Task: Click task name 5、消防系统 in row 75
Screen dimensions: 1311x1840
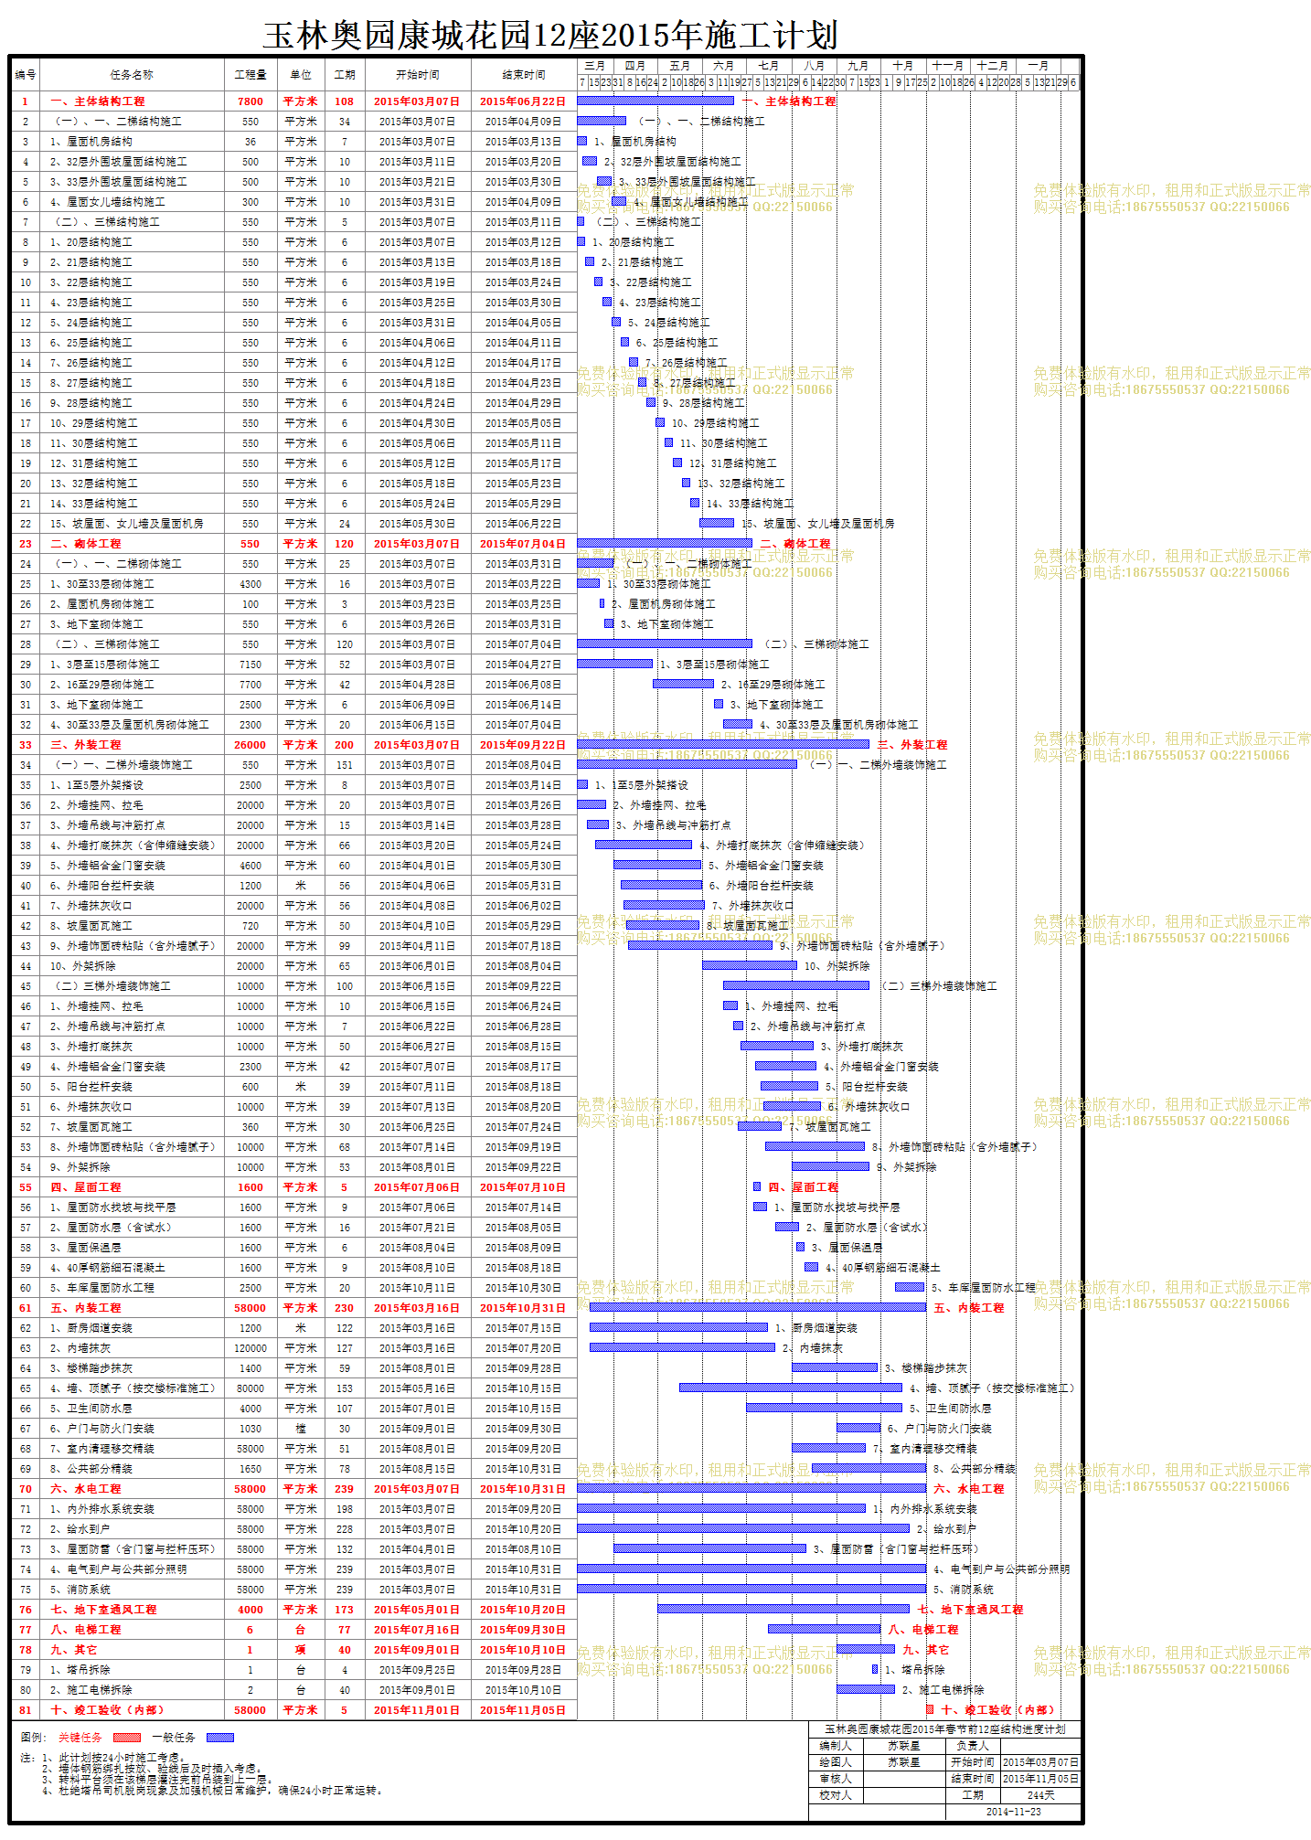Action: click(80, 1590)
